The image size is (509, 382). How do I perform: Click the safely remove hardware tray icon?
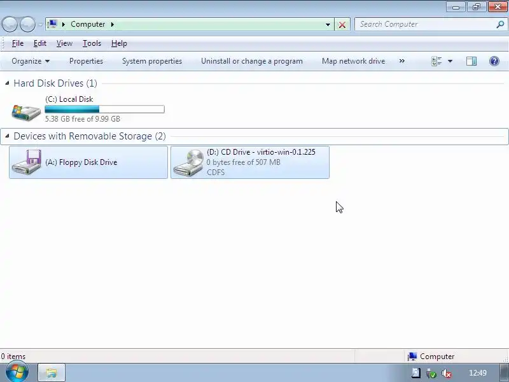(x=431, y=373)
